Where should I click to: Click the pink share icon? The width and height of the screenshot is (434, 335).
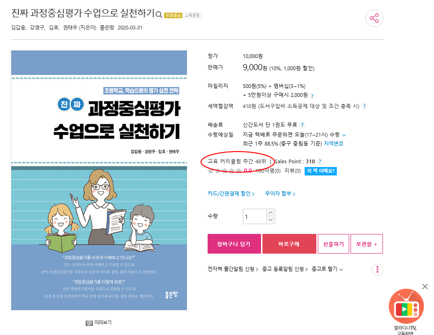374,18
